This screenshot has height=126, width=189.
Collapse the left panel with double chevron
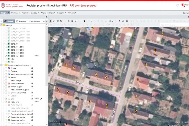[46, 17]
